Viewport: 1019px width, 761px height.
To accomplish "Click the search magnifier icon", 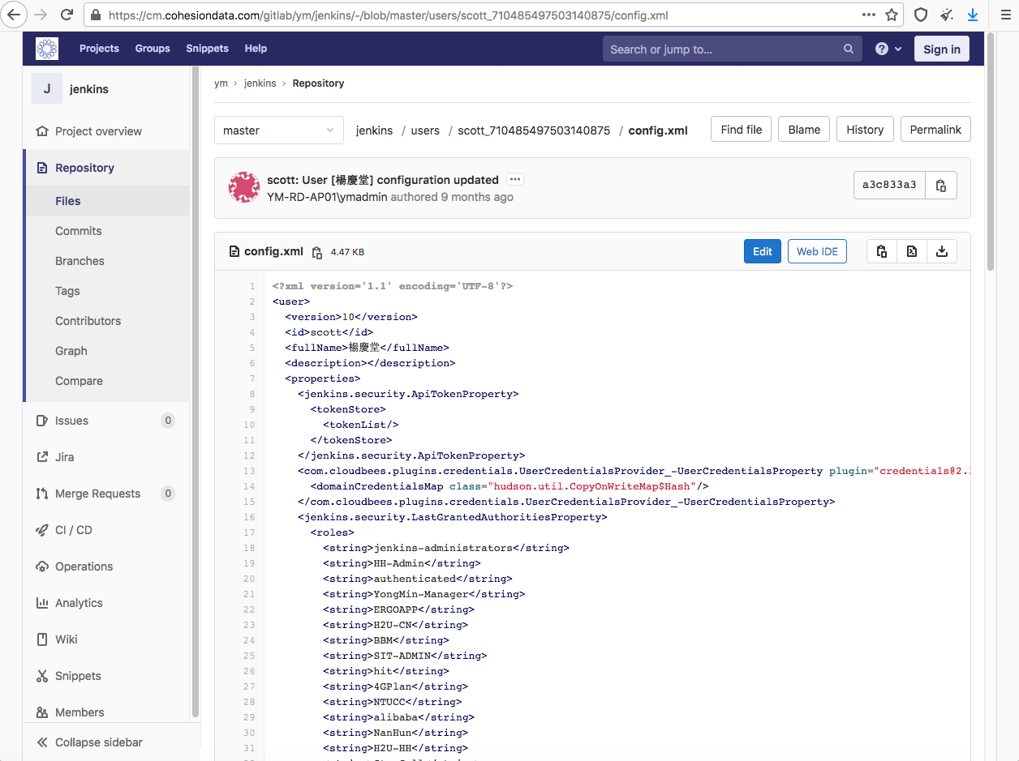I will point(849,49).
